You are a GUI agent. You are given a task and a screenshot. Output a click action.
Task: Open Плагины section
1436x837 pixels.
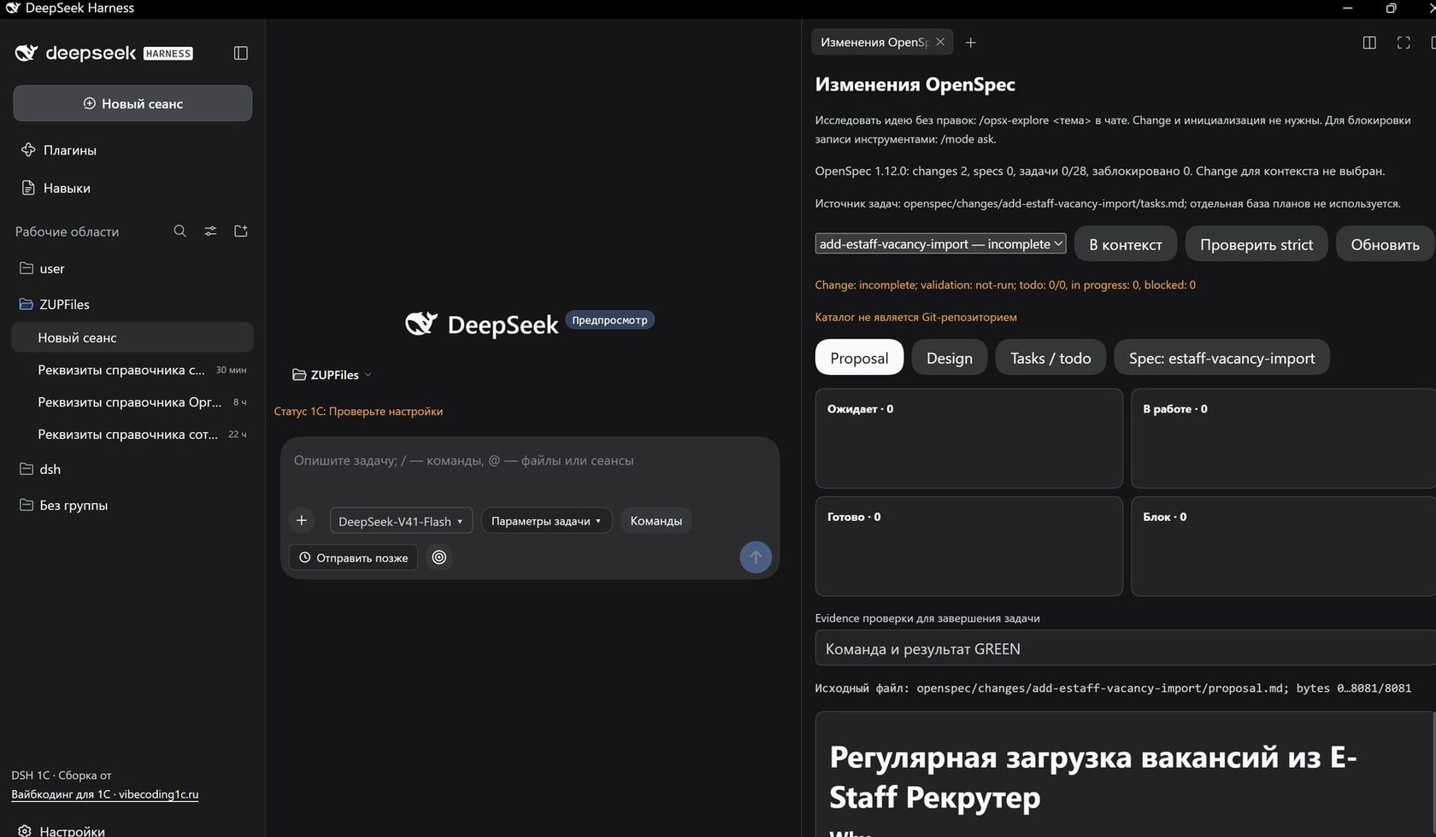click(59, 149)
